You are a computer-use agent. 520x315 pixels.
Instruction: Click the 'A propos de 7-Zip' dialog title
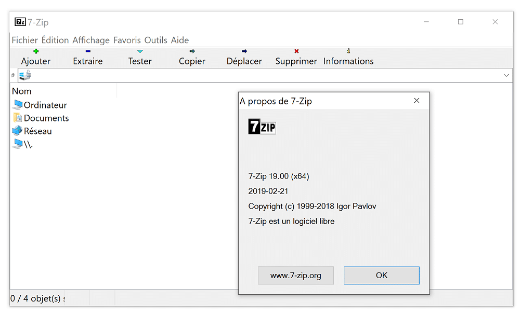click(276, 101)
